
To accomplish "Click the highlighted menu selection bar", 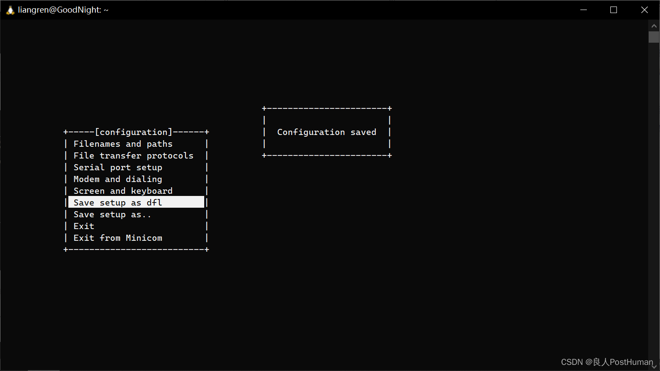I will (x=136, y=202).
